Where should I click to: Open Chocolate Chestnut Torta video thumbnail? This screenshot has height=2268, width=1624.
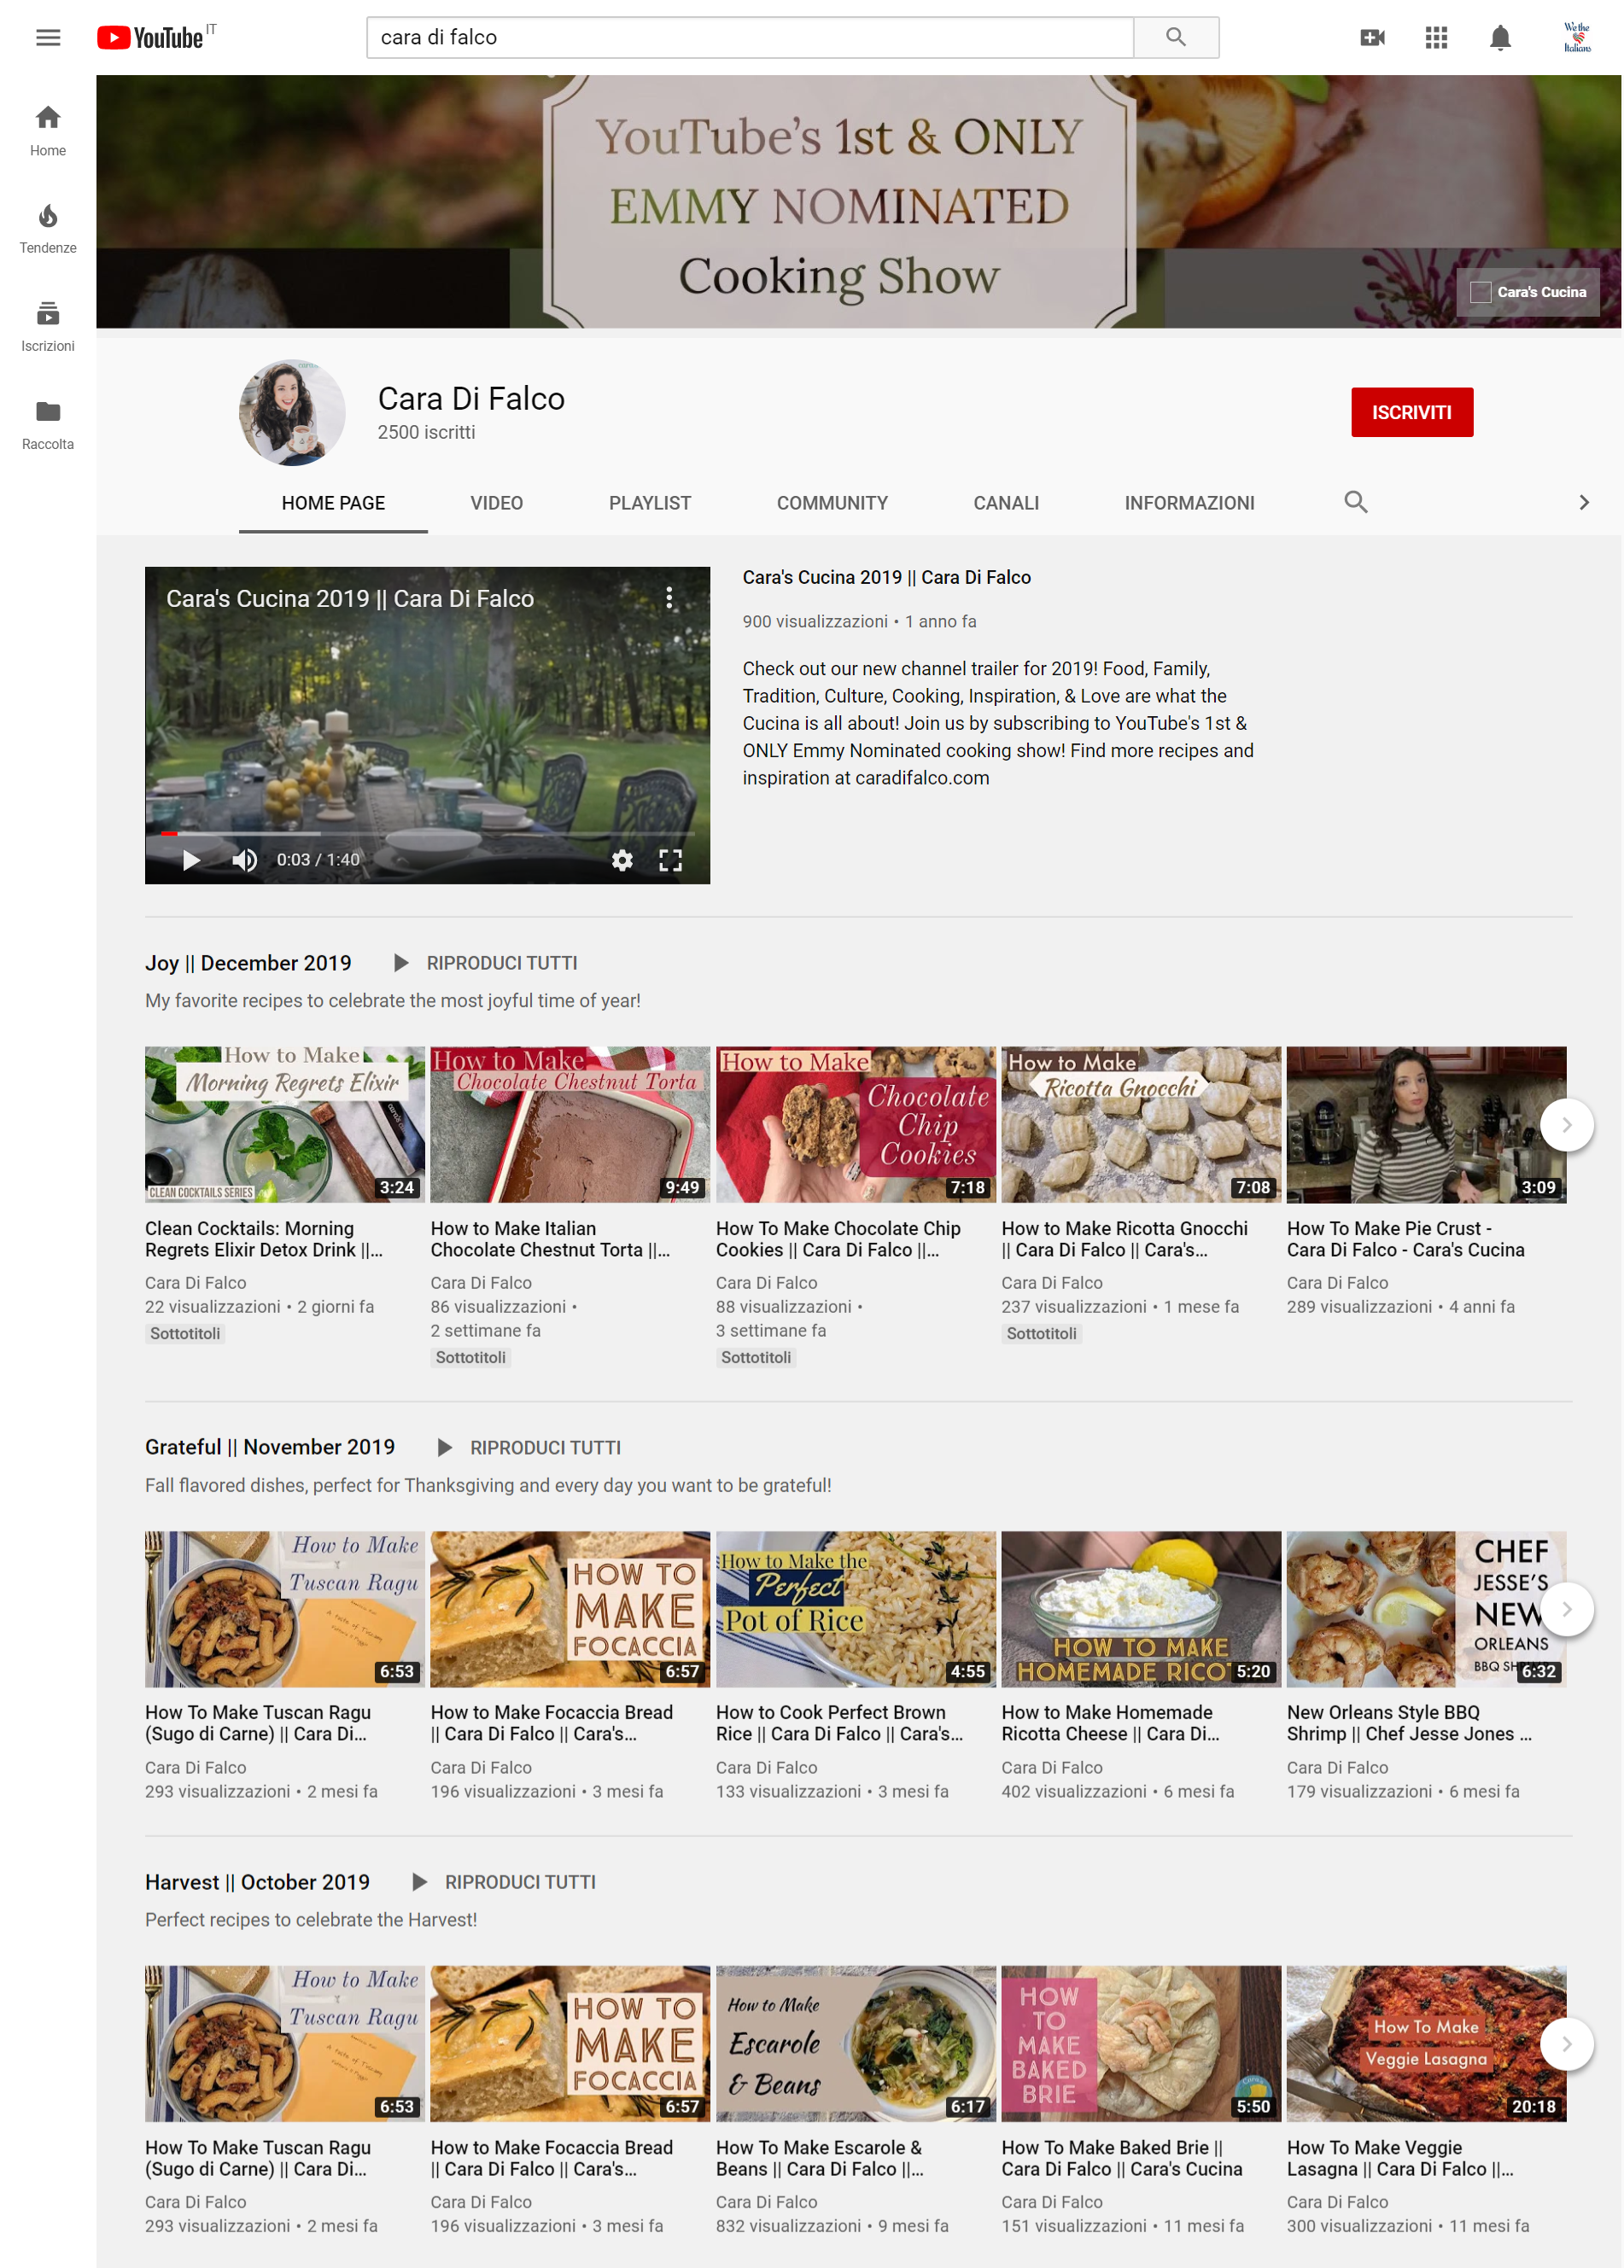pos(570,1124)
